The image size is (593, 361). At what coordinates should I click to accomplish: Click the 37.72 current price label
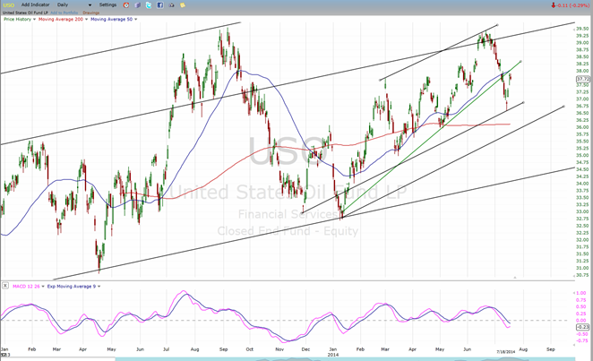click(x=583, y=79)
